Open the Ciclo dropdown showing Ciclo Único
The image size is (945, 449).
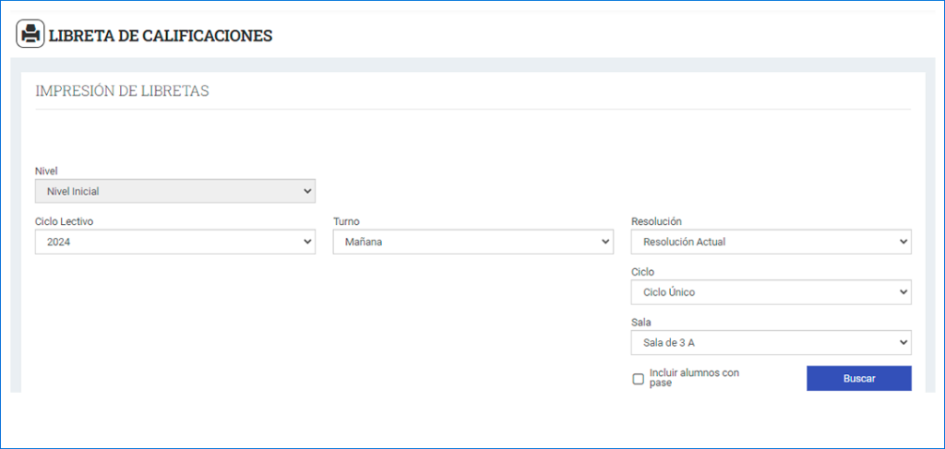pos(772,292)
